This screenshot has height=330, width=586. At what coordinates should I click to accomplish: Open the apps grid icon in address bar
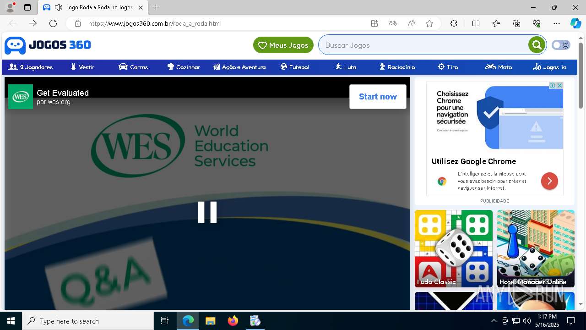coord(374,23)
